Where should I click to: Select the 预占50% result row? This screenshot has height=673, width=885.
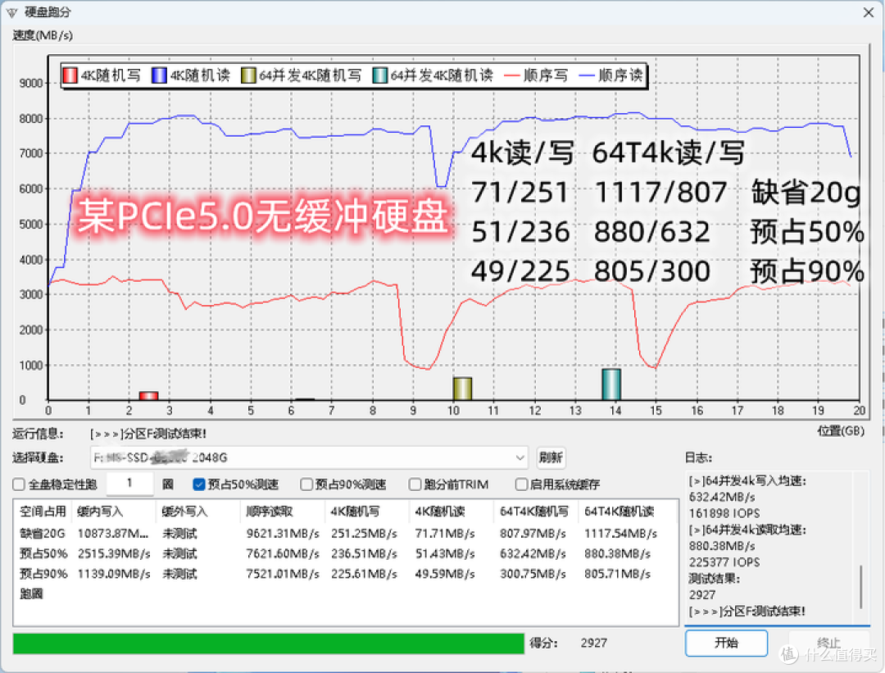click(x=346, y=554)
